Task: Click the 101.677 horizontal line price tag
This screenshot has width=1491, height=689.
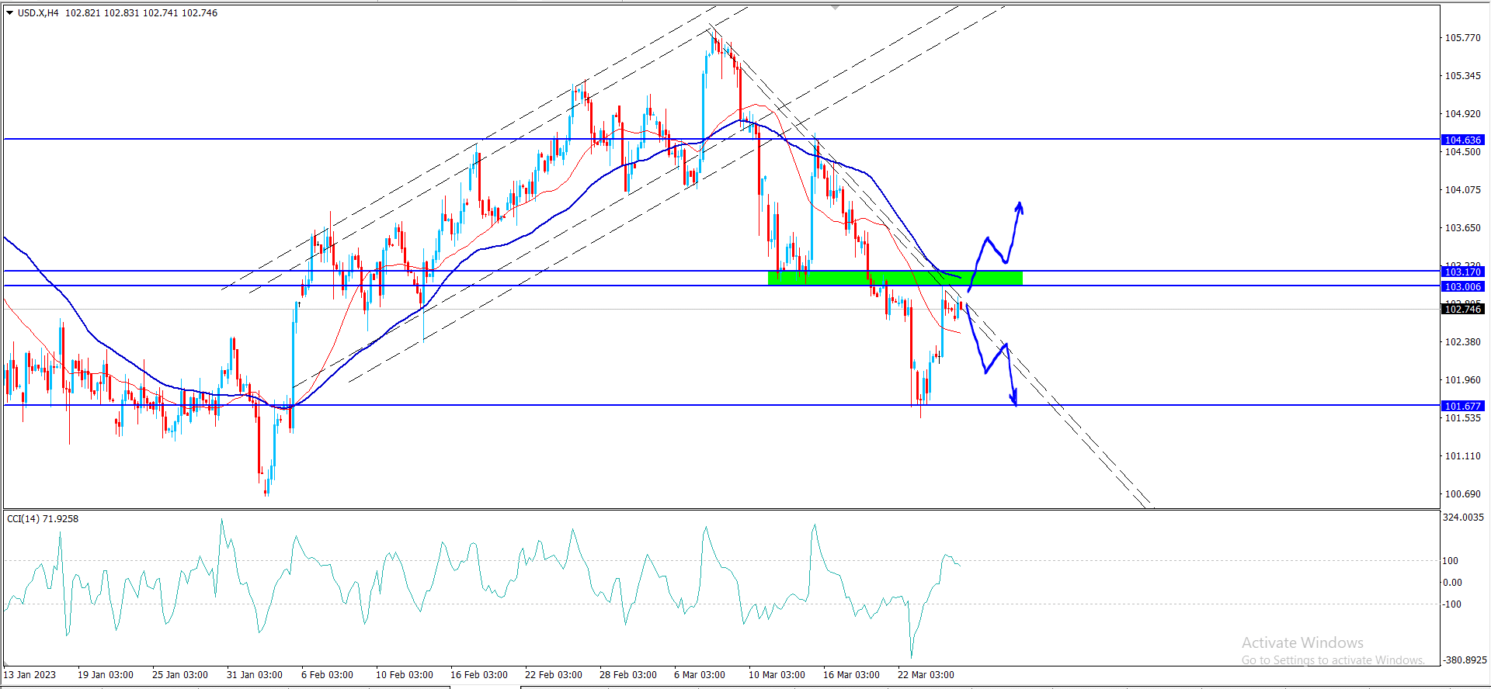Action: [x=1462, y=406]
